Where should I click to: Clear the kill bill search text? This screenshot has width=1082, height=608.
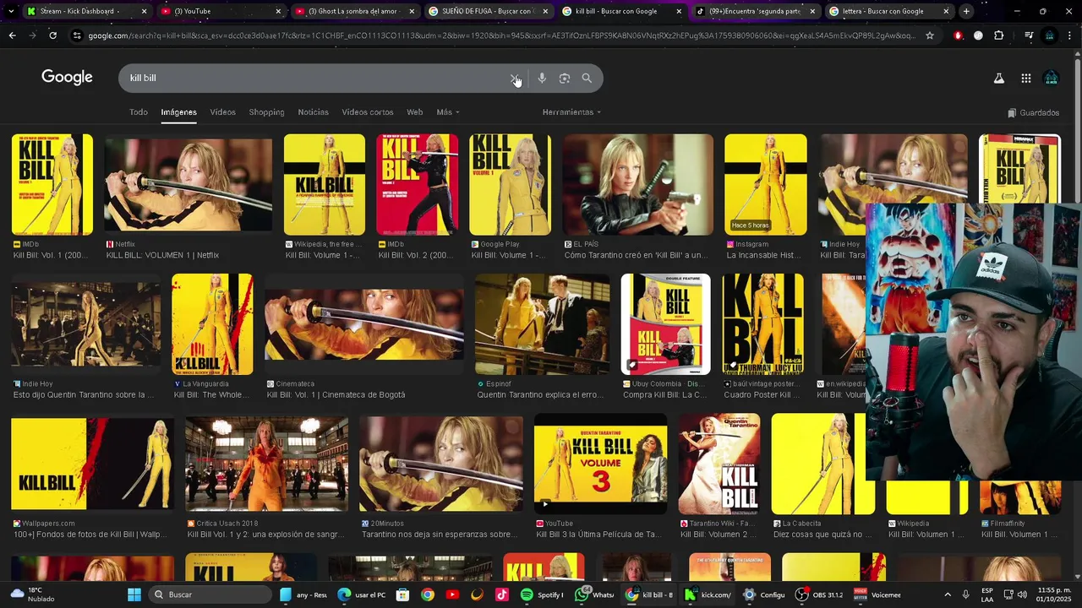click(515, 79)
